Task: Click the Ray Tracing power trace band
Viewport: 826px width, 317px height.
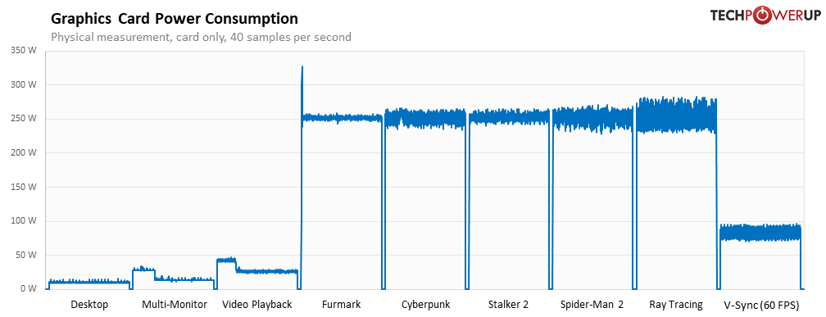Action: 676,115
